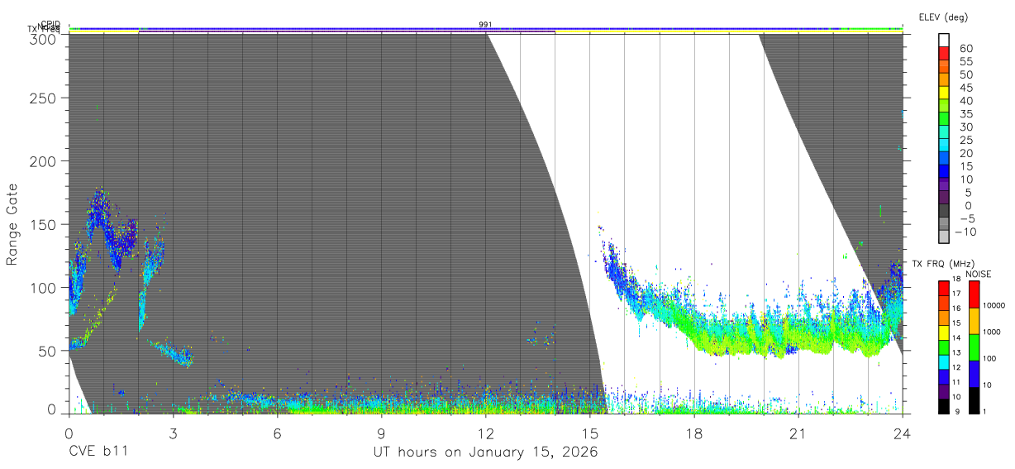1015x469 pixels.
Task: Click the "991" CPID value
Action: point(485,25)
